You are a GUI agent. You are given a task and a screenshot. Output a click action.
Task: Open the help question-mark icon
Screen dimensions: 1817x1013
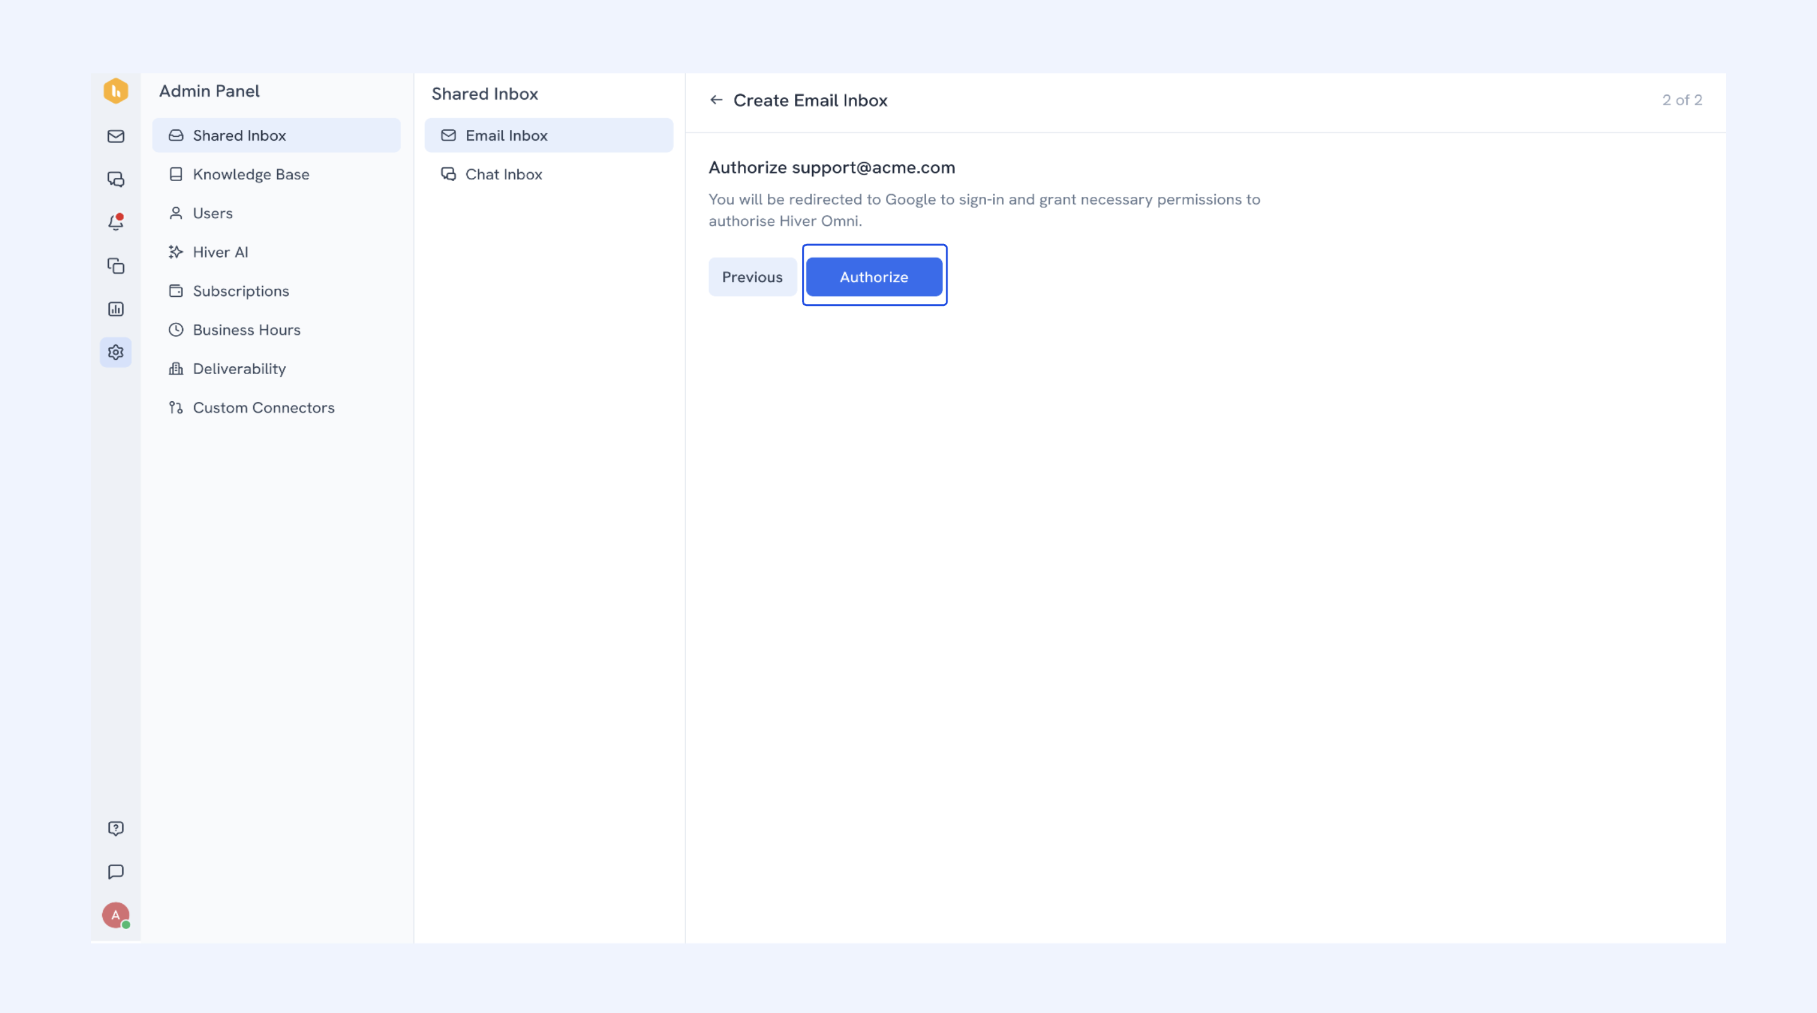point(115,828)
